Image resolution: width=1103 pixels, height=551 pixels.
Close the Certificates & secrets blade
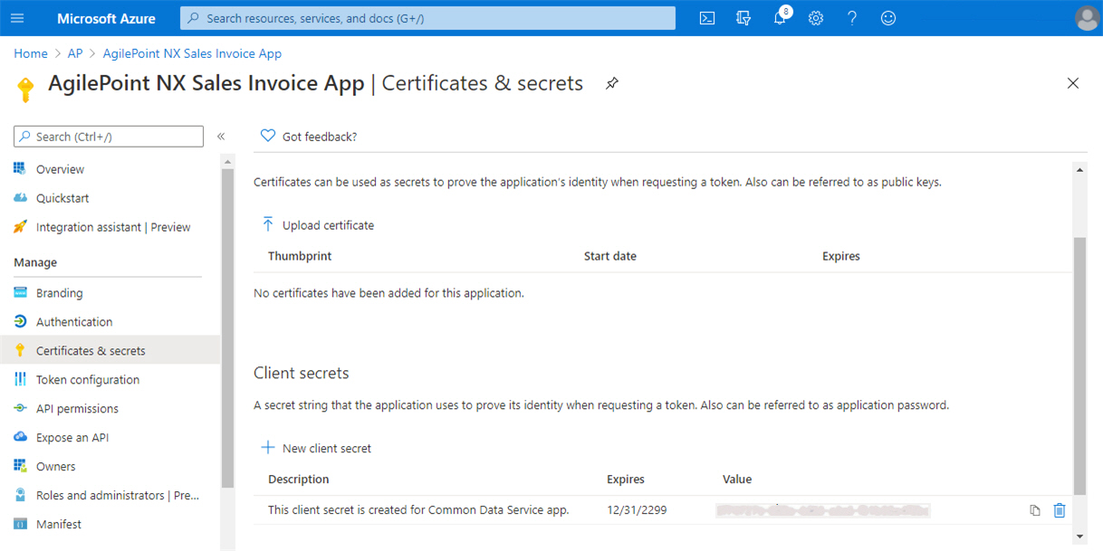1073,83
